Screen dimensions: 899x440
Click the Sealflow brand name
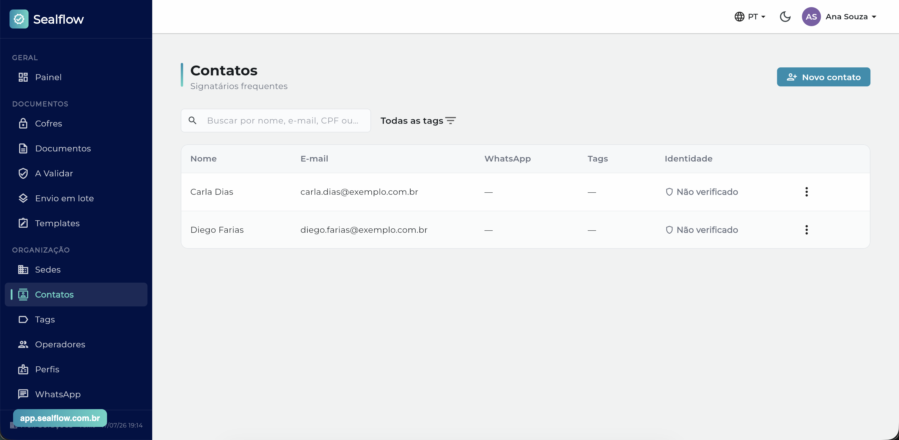click(58, 19)
